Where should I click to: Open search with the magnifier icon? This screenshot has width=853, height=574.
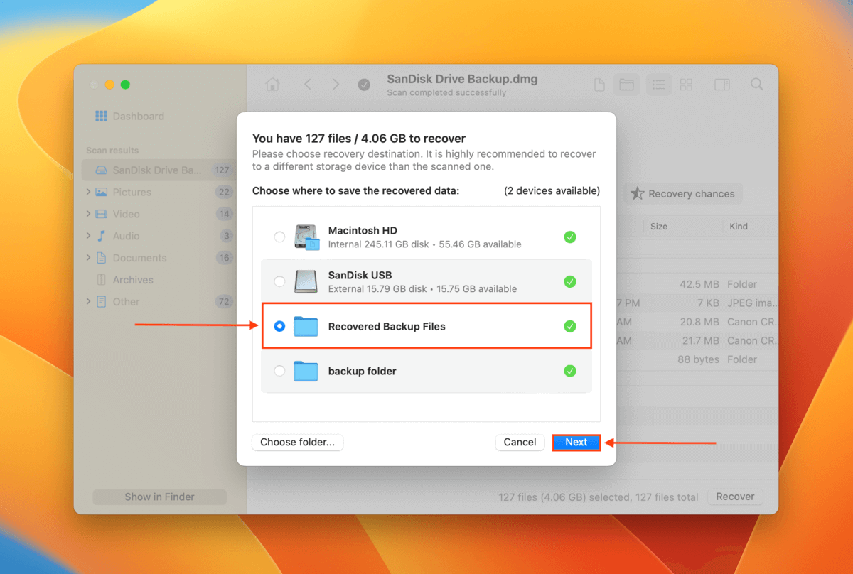pos(757,85)
